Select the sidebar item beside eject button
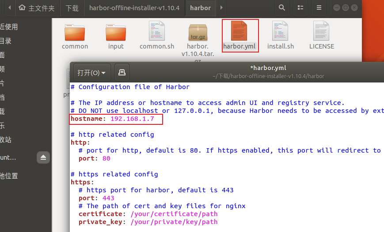The width and height of the screenshot is (384, 232). [8, 157]
